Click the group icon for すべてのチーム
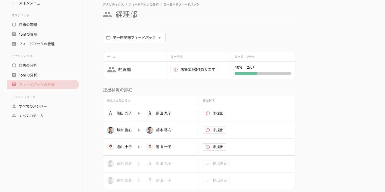 pos(14,116)
